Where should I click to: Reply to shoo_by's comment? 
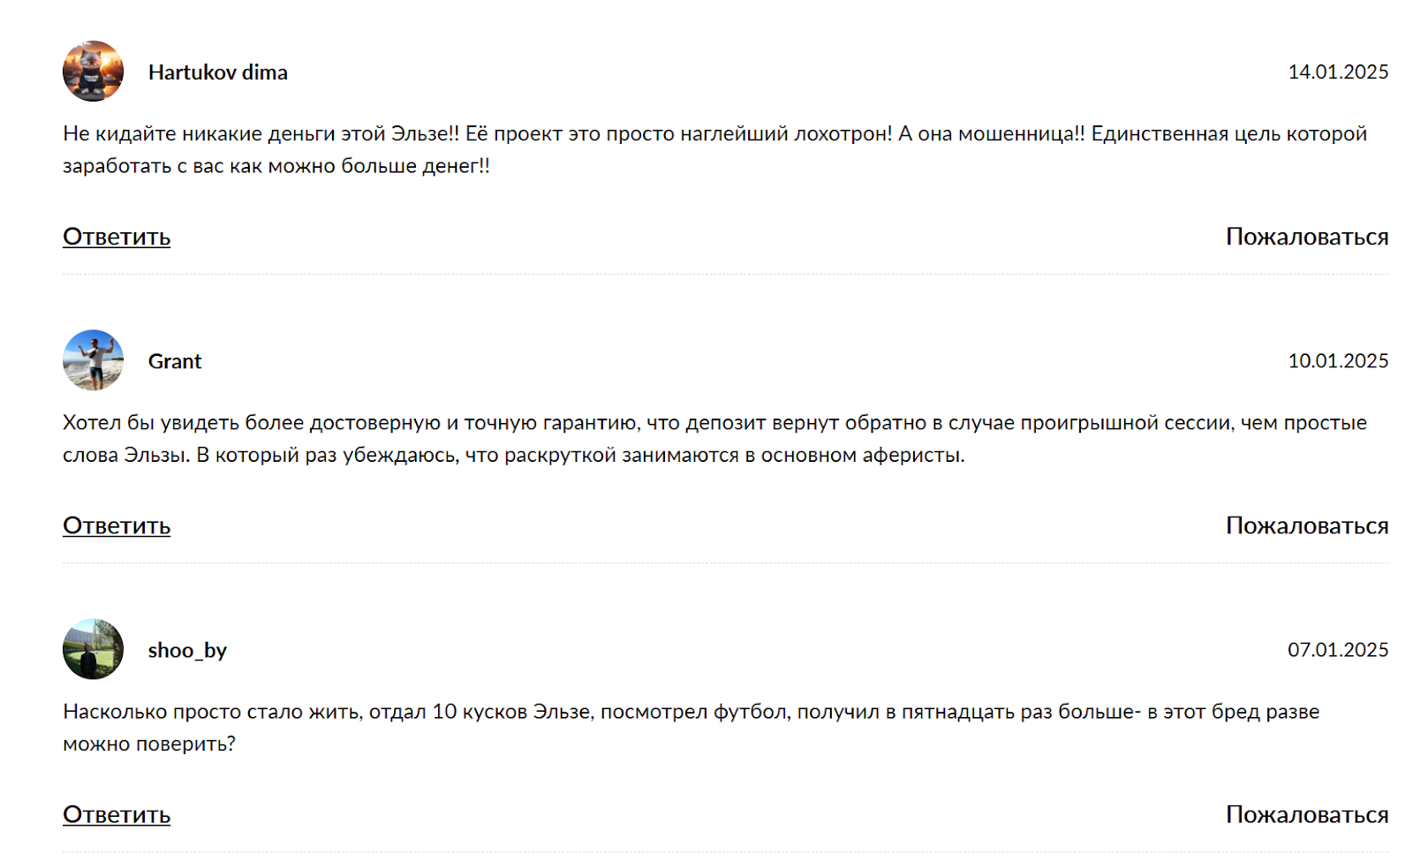117,814
